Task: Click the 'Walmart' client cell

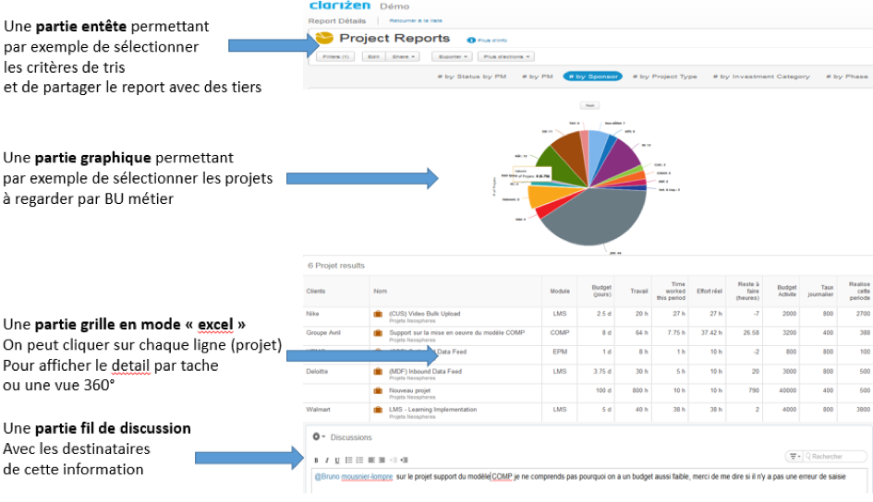Action: [318, 409]
